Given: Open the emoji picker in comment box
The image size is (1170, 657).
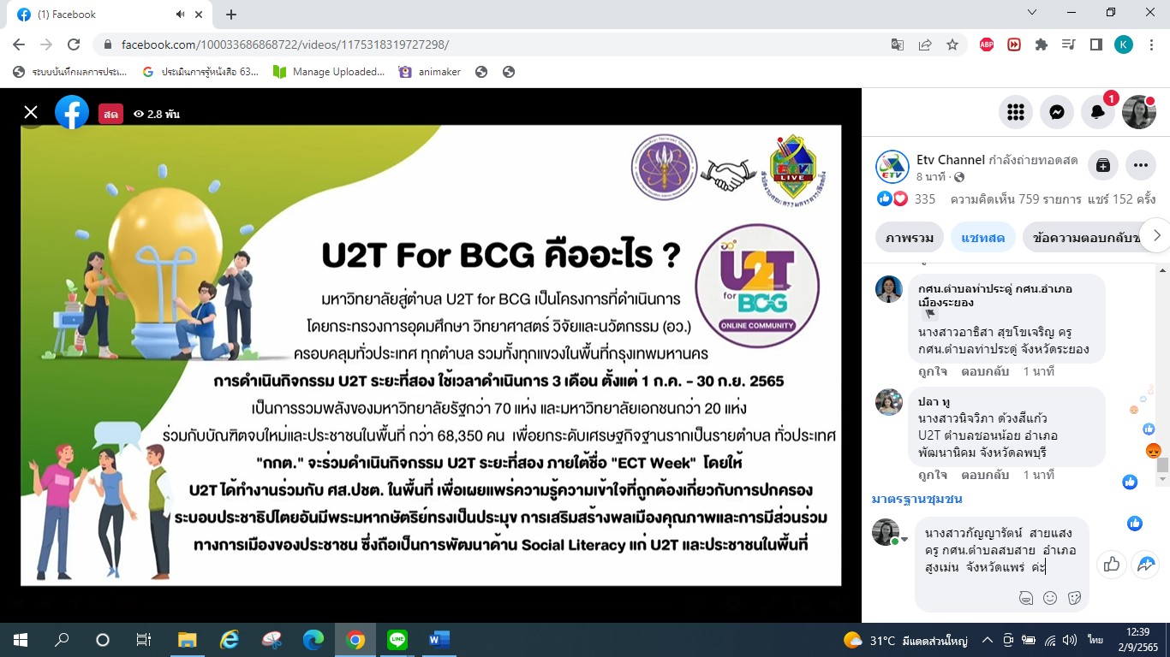Looking at the screenshot, I should [x=1050, y=598].
